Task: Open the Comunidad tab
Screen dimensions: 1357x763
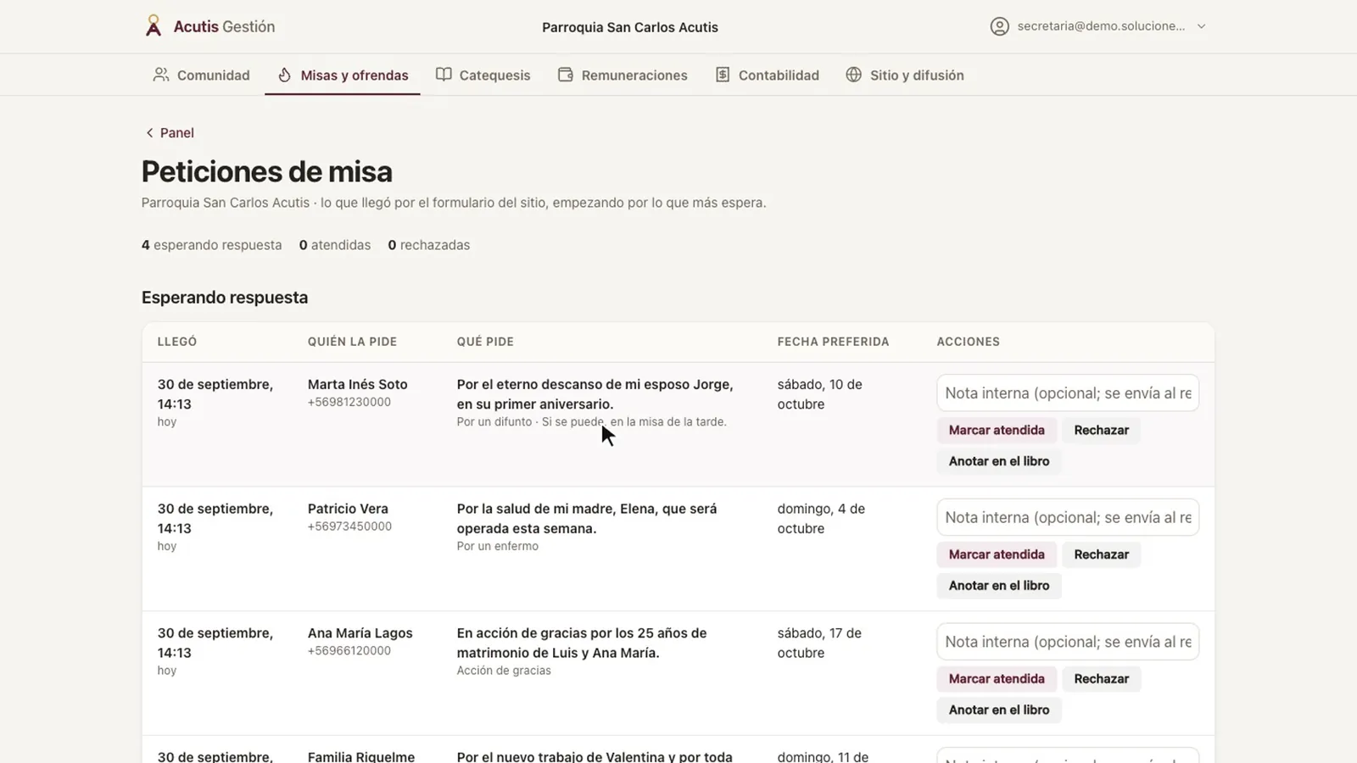Action: (202, 75)
